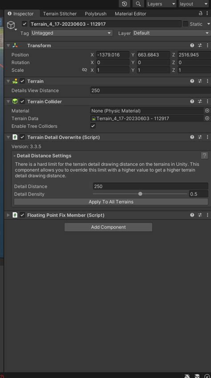211x378 pixels.
Task: Open Floating Point Fix Member more options
Action: pyautogui.click(x=207, y=215)
